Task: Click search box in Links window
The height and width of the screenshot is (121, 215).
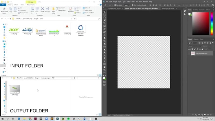Action: coord(89,19)
